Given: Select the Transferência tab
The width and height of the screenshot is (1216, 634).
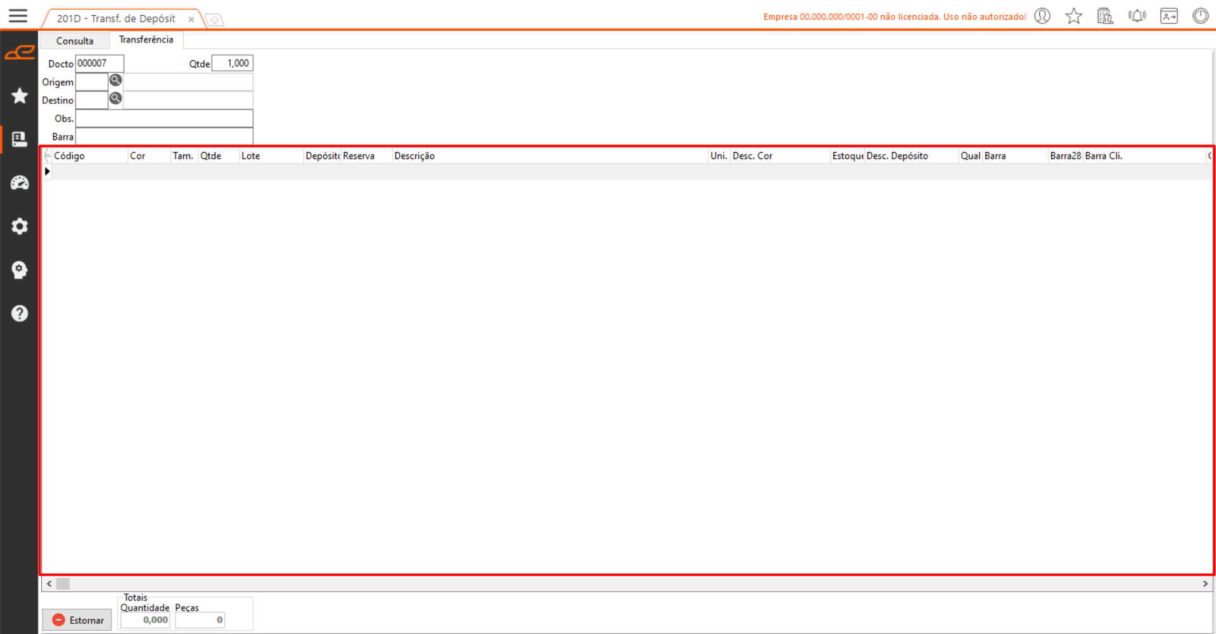Looking at the screenshot, I should click(146, 40).
